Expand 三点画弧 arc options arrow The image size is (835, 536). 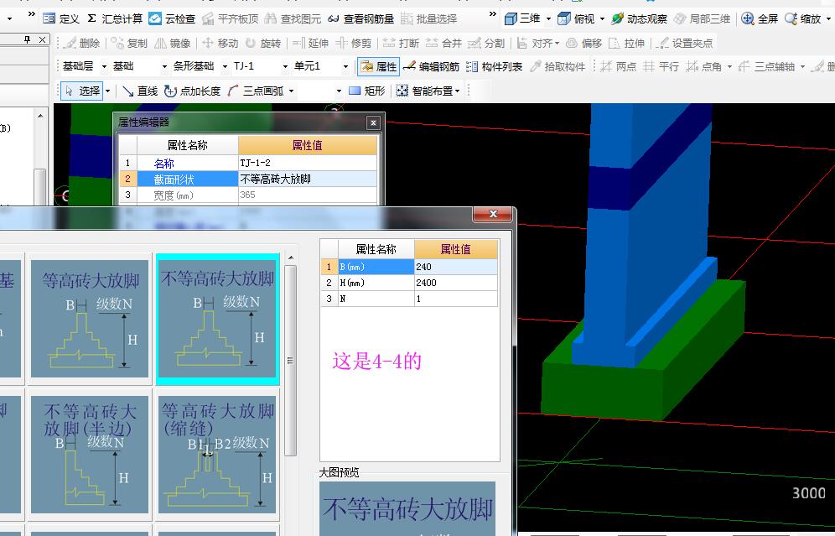(x=291, y=91)
